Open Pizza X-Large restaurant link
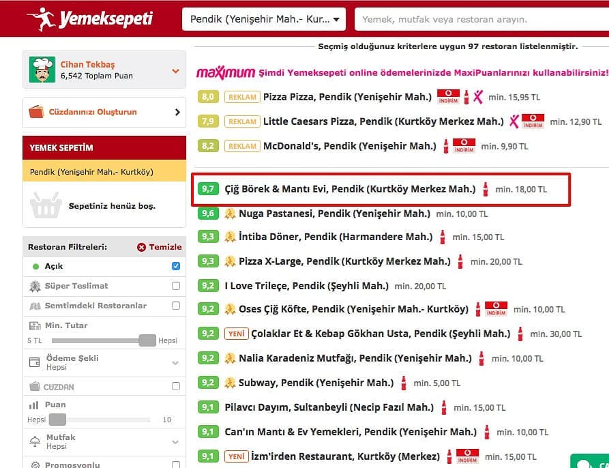Viewport: 609px width, 468px height. 344,261
